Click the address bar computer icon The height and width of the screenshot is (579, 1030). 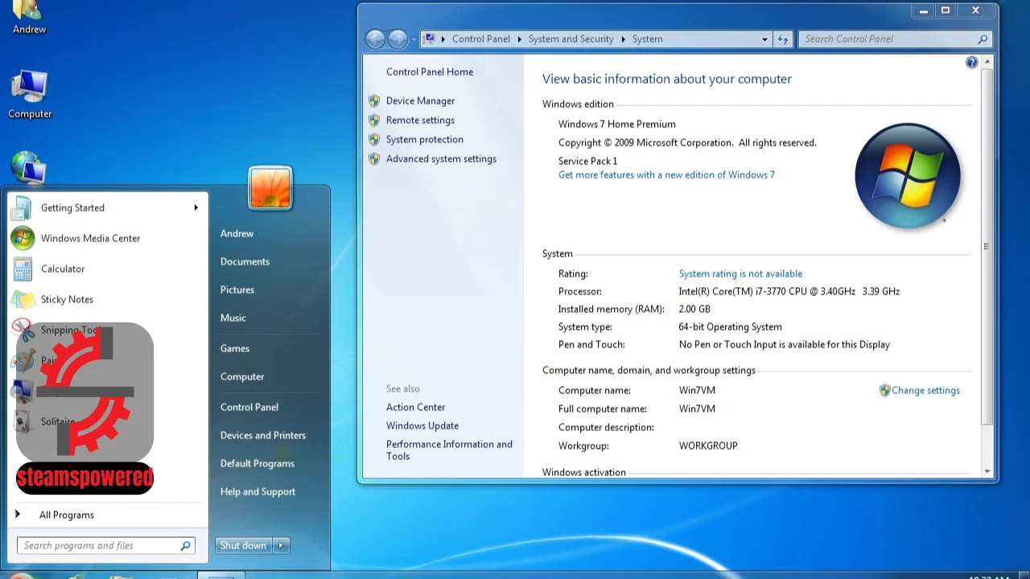(x=429, y=39)
